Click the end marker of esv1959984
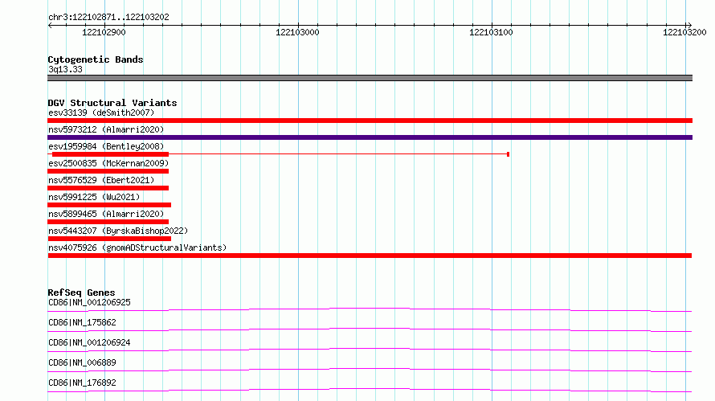715x401 pixels. click(x=508, y=154)
